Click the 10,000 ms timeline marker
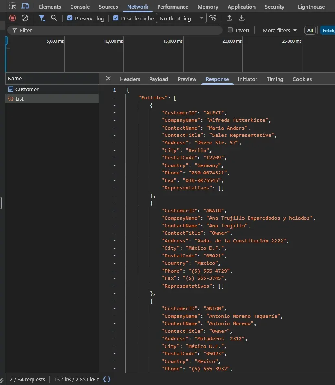This screenshot has height=385, width=335. click(x=113, y=41)
